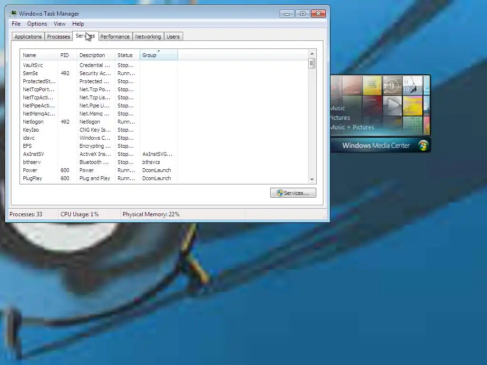Click the Windows Media Center label
This screenshot has width=487, height=365.
click(x=376, y=145)
